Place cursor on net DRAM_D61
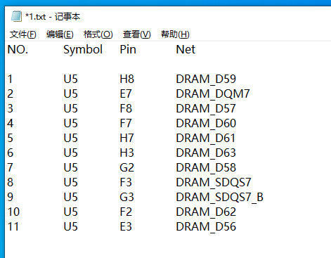 (205, 138)
